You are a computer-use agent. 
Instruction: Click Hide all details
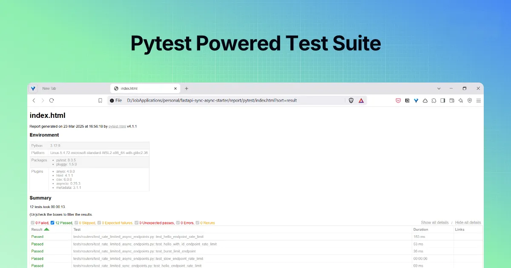coord(468,222)
